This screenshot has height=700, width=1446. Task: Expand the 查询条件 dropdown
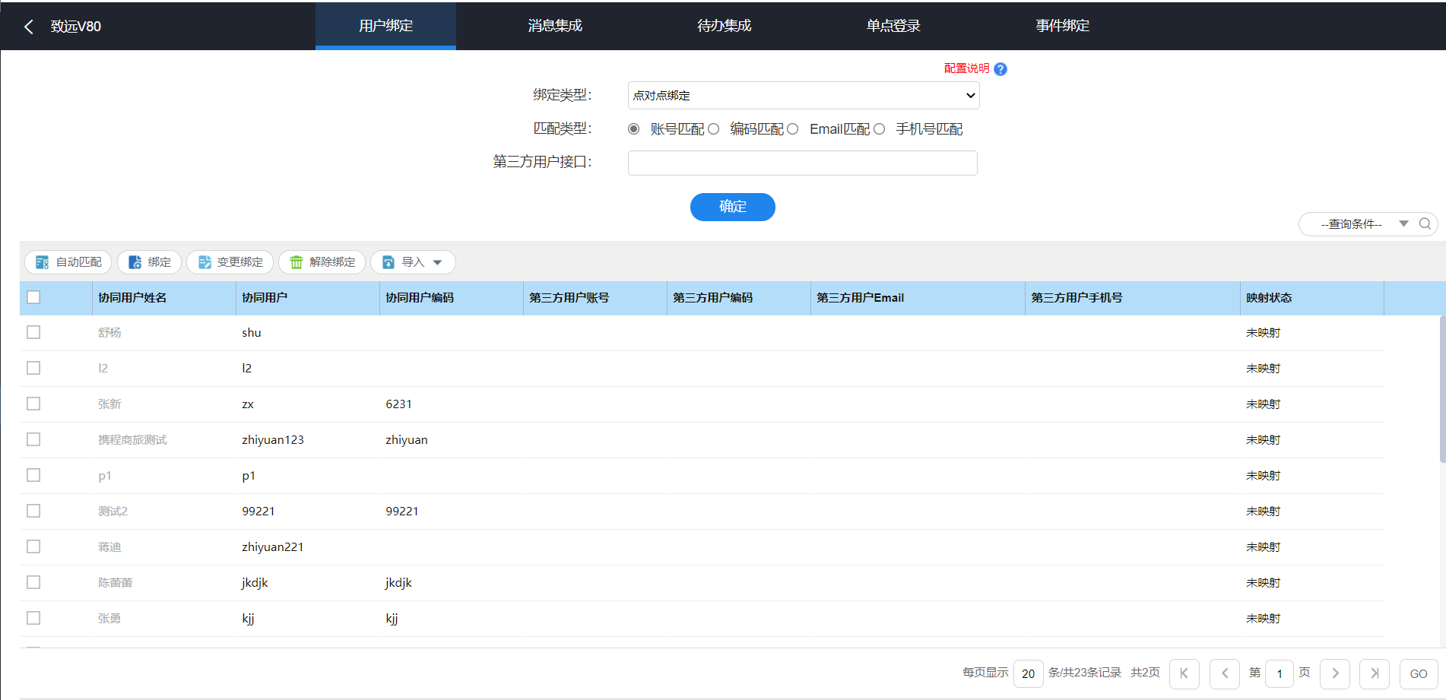[x=1403, y=224]
